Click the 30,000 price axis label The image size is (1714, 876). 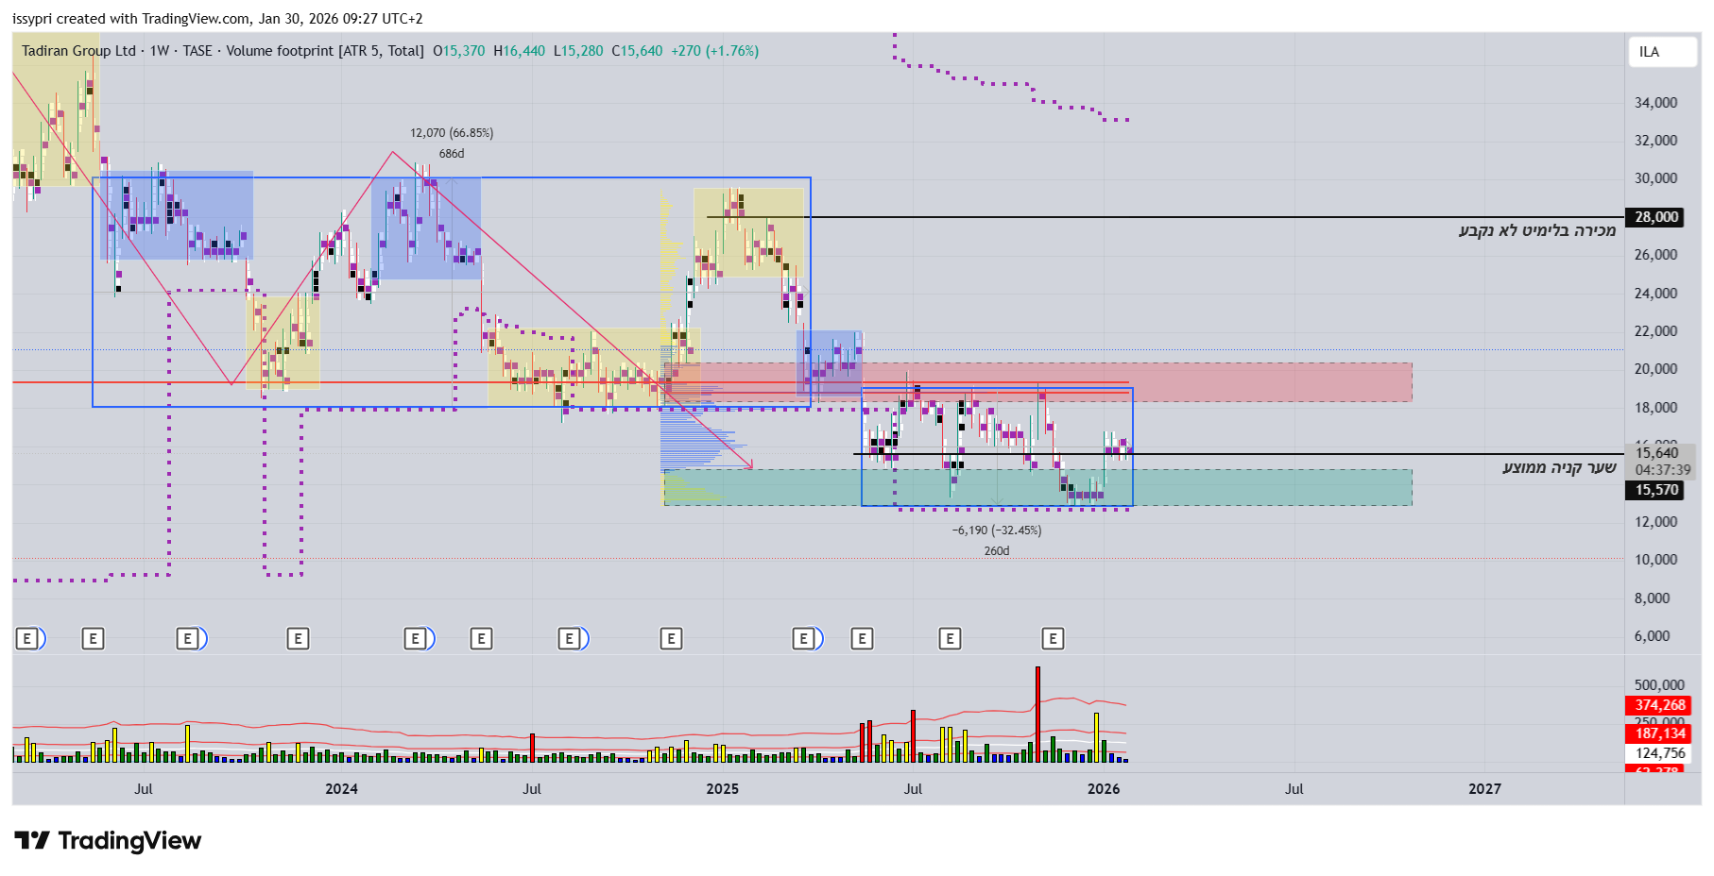point(1656,178)
